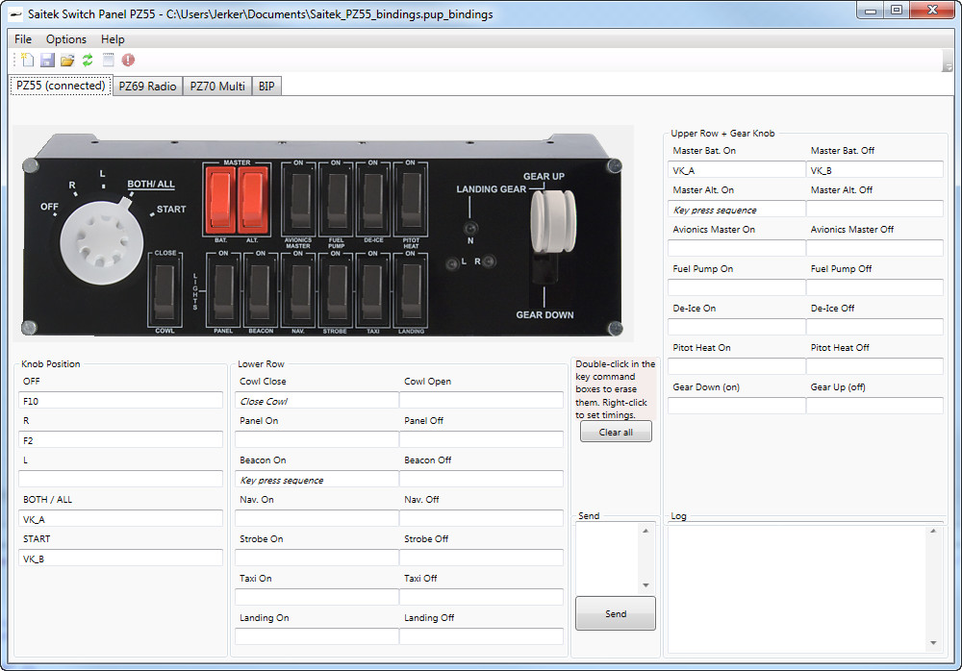
Task: Click the Panel On input field
Action: pos(316,439)
